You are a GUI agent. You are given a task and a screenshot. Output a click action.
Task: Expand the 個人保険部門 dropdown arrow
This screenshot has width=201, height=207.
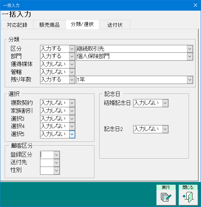click(x=190, y=57)
